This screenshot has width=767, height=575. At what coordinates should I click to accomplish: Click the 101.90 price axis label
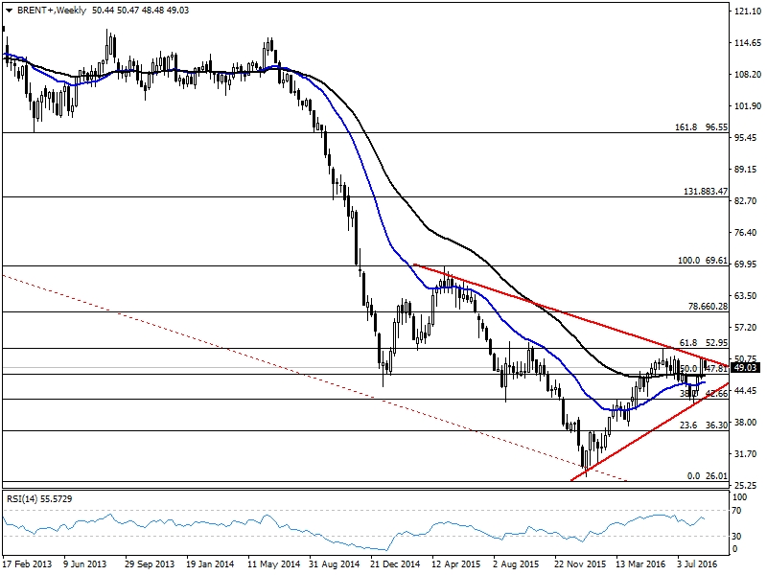pos(748,106)
